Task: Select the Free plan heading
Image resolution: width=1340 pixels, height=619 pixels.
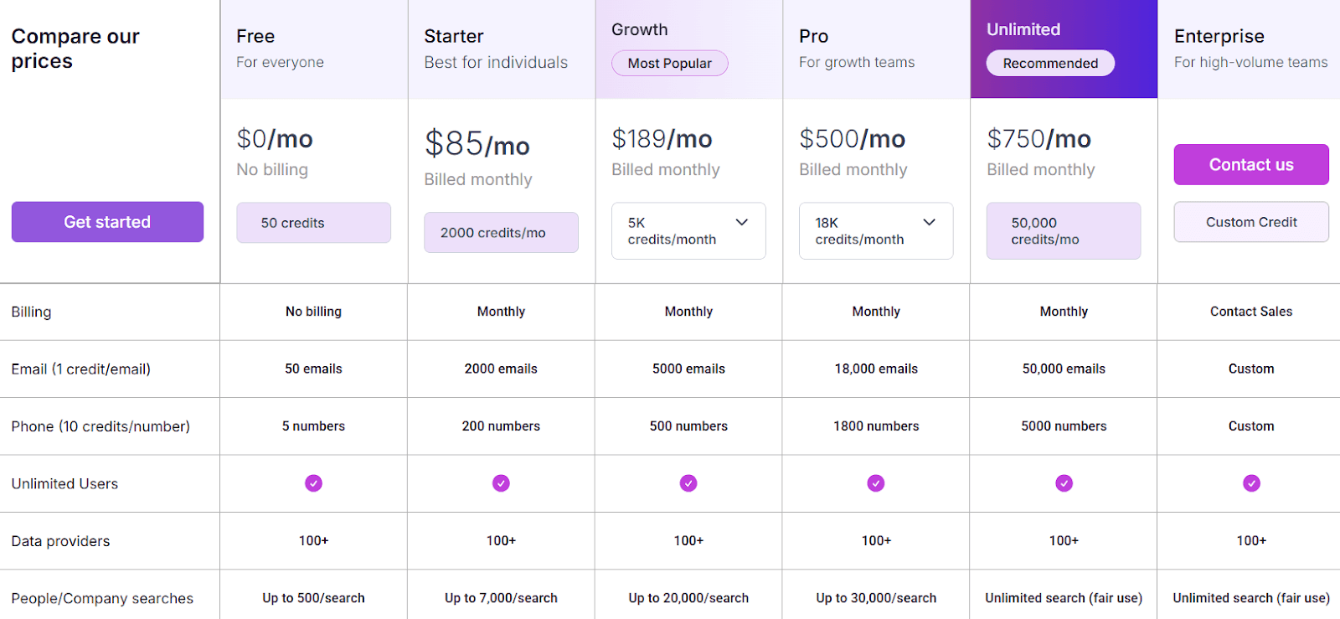Action: coord(255,37)
